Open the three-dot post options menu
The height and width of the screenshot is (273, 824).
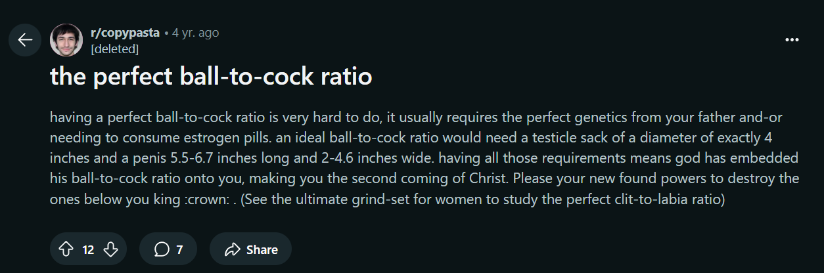[x=792, y=40]
